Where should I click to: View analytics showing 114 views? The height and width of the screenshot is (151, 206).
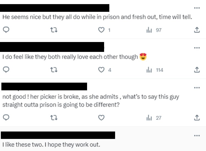pyautogui.click(x=155, y=70)
